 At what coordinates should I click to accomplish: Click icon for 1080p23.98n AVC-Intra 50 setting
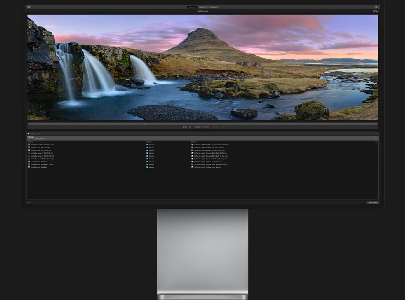coord(29,148)
